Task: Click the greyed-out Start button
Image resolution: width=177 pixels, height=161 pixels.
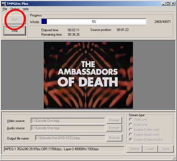Action: point(15,20)
